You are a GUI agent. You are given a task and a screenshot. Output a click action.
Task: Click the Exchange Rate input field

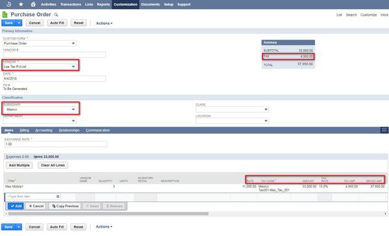pyautogui.click(x=56, y=144)
